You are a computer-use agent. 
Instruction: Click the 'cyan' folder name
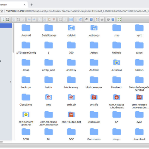point(139,122)
